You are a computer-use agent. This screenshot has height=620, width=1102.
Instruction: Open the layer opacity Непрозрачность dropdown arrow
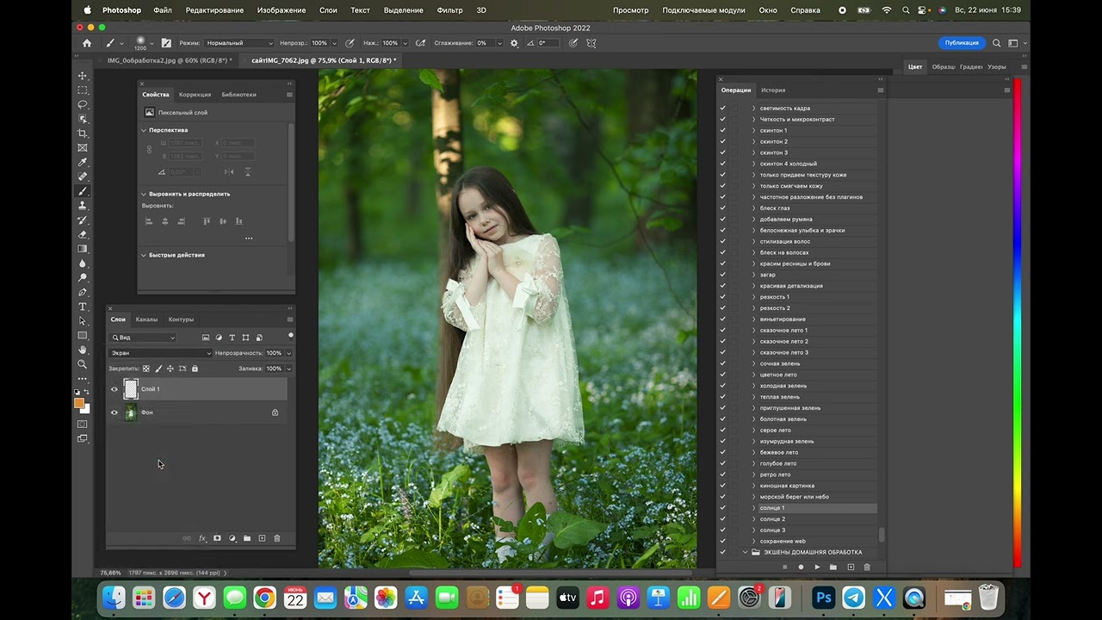pos(288,353)
